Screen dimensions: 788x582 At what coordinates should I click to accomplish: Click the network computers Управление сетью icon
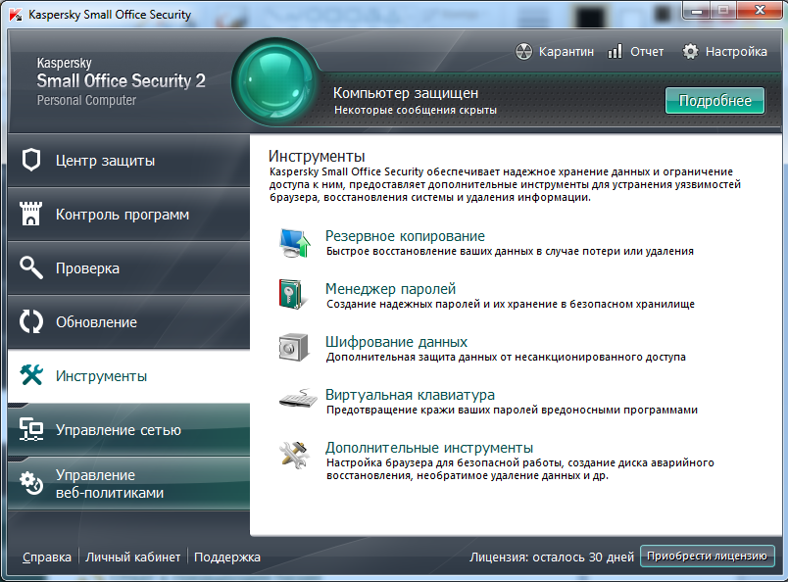coord(31,429)
